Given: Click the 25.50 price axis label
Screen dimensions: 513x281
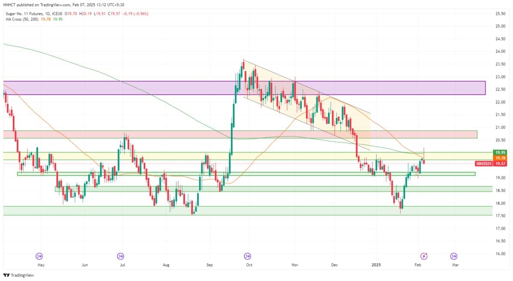Looking at the screenshot, I should tap(499, 14).
